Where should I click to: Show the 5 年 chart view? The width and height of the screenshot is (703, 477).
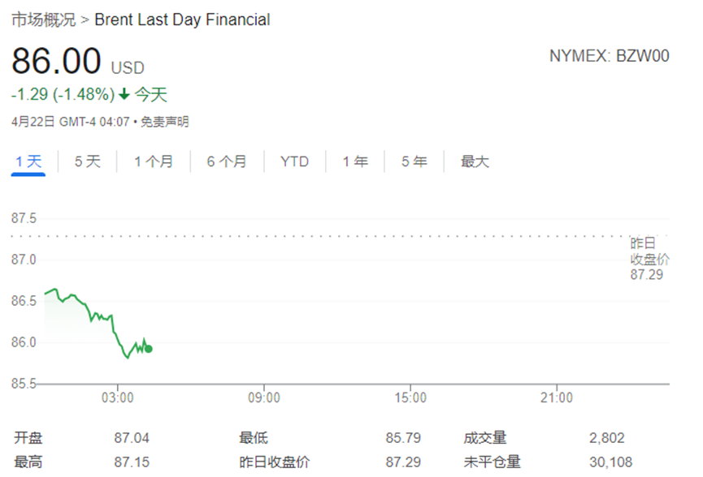point(414,161)
